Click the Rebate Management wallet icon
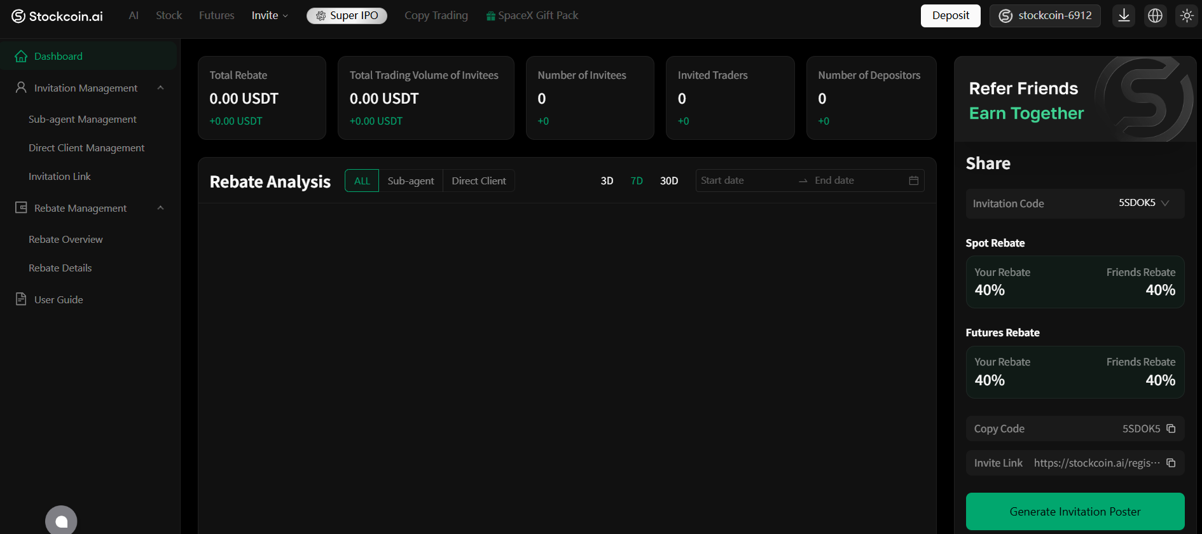 point(21,207)
